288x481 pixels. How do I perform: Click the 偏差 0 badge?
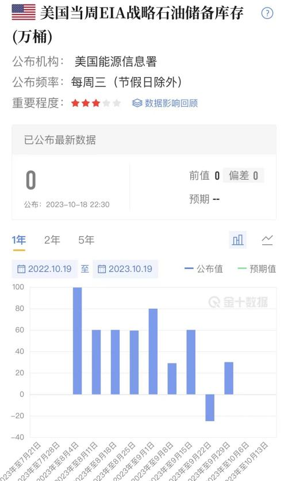tap(243, 176)
